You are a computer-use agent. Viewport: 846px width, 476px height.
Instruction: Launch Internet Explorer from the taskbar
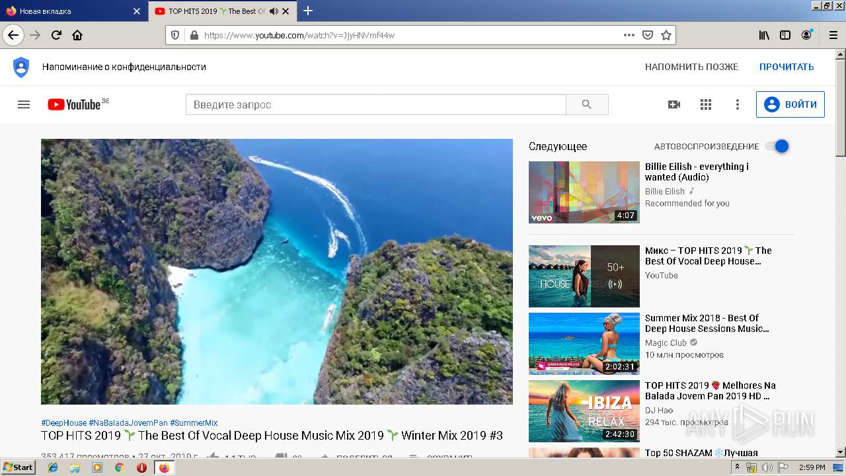click(x=53, y=467)
